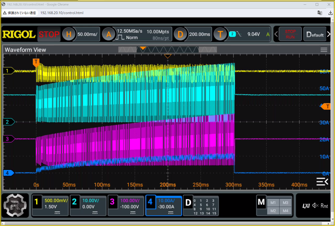Open the Math M icon
Screen dimensions: 335x226
pos(261,202)
